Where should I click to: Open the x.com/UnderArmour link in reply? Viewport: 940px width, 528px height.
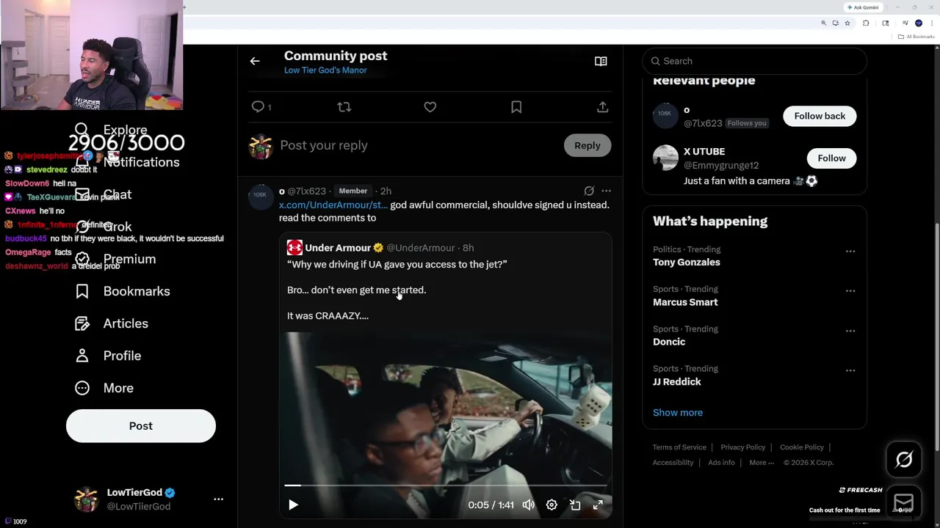click(333, 205)
